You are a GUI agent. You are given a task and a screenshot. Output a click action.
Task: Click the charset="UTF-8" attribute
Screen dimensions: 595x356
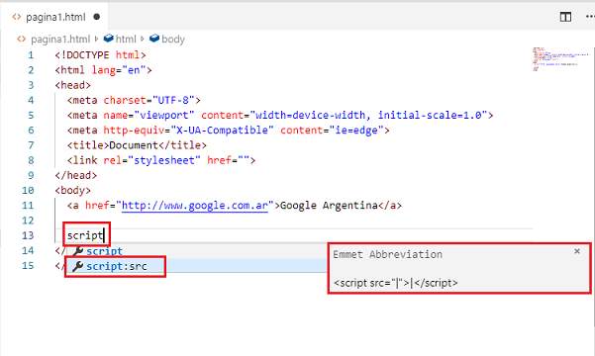pyautogui.click(x=149, y=101)
